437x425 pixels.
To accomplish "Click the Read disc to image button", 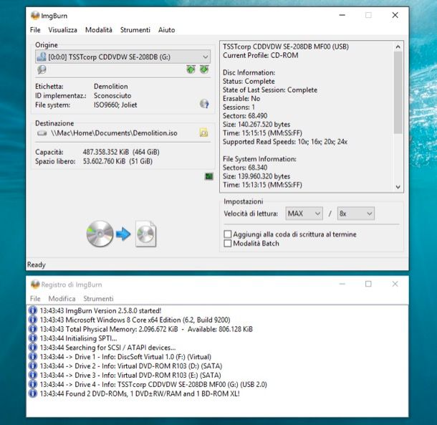I will 121,234.
